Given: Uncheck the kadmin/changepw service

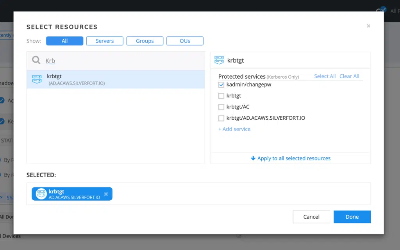Looking at the screenshot, I should pos(221,85).
